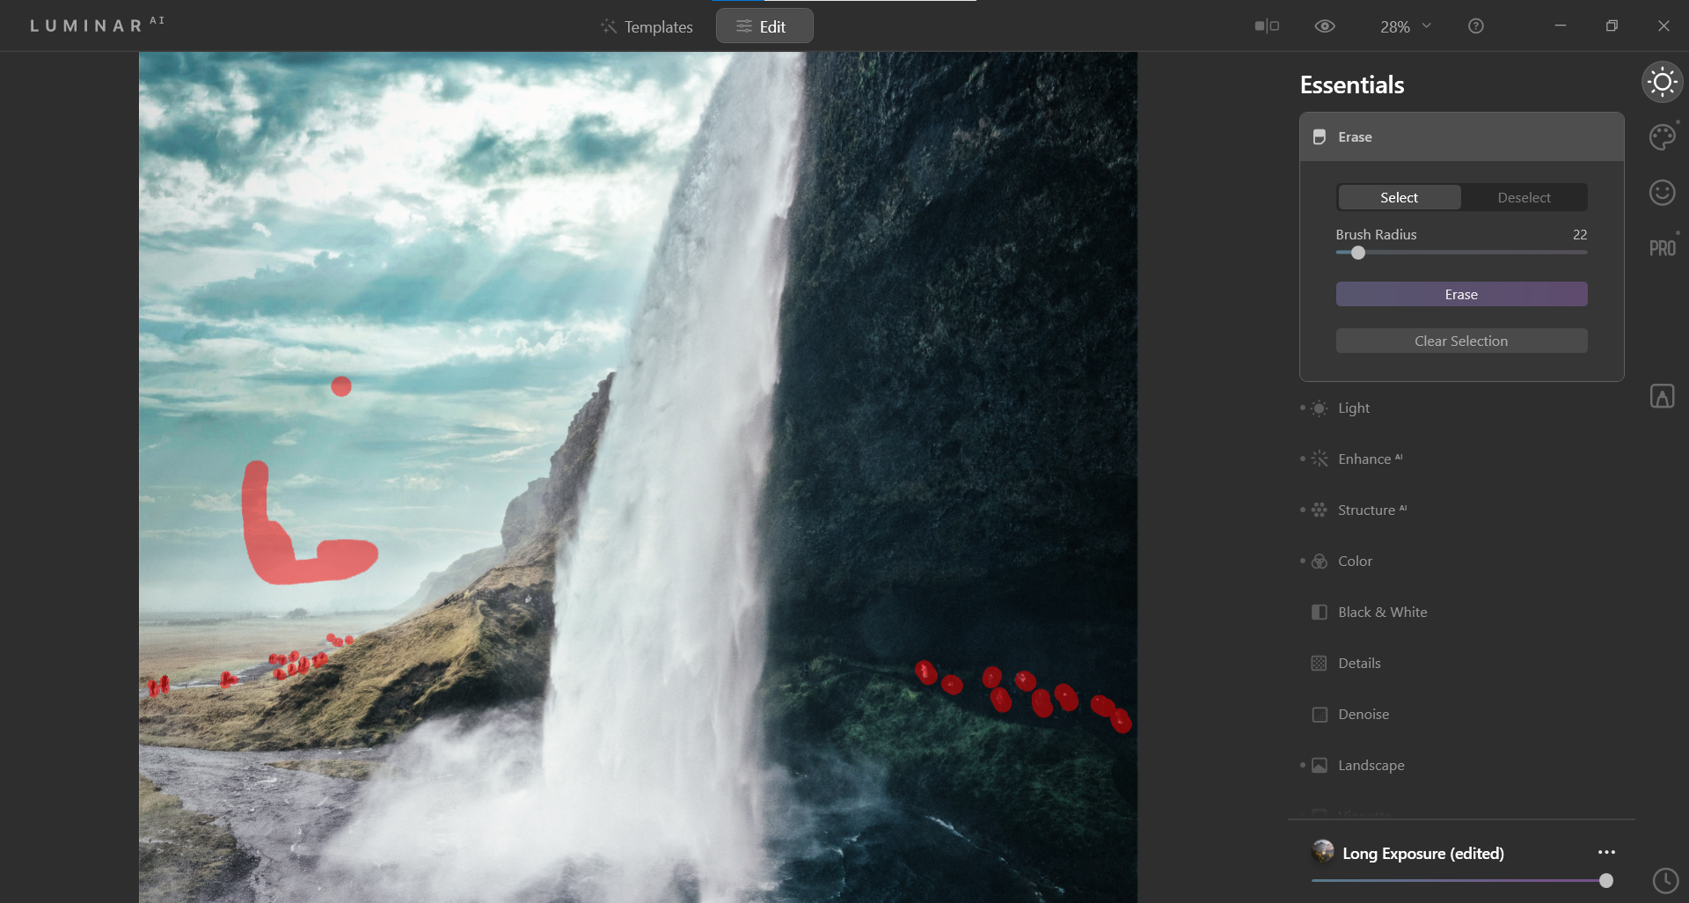Open the edit history clock icon

pos(1665,880)
